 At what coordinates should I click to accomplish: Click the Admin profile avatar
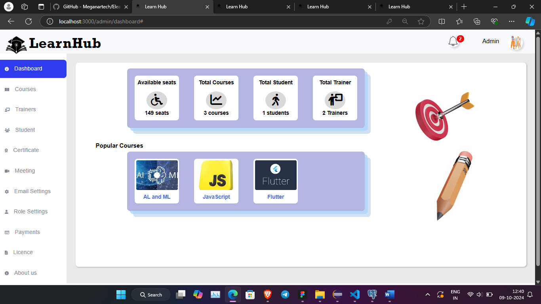[515, 41]
